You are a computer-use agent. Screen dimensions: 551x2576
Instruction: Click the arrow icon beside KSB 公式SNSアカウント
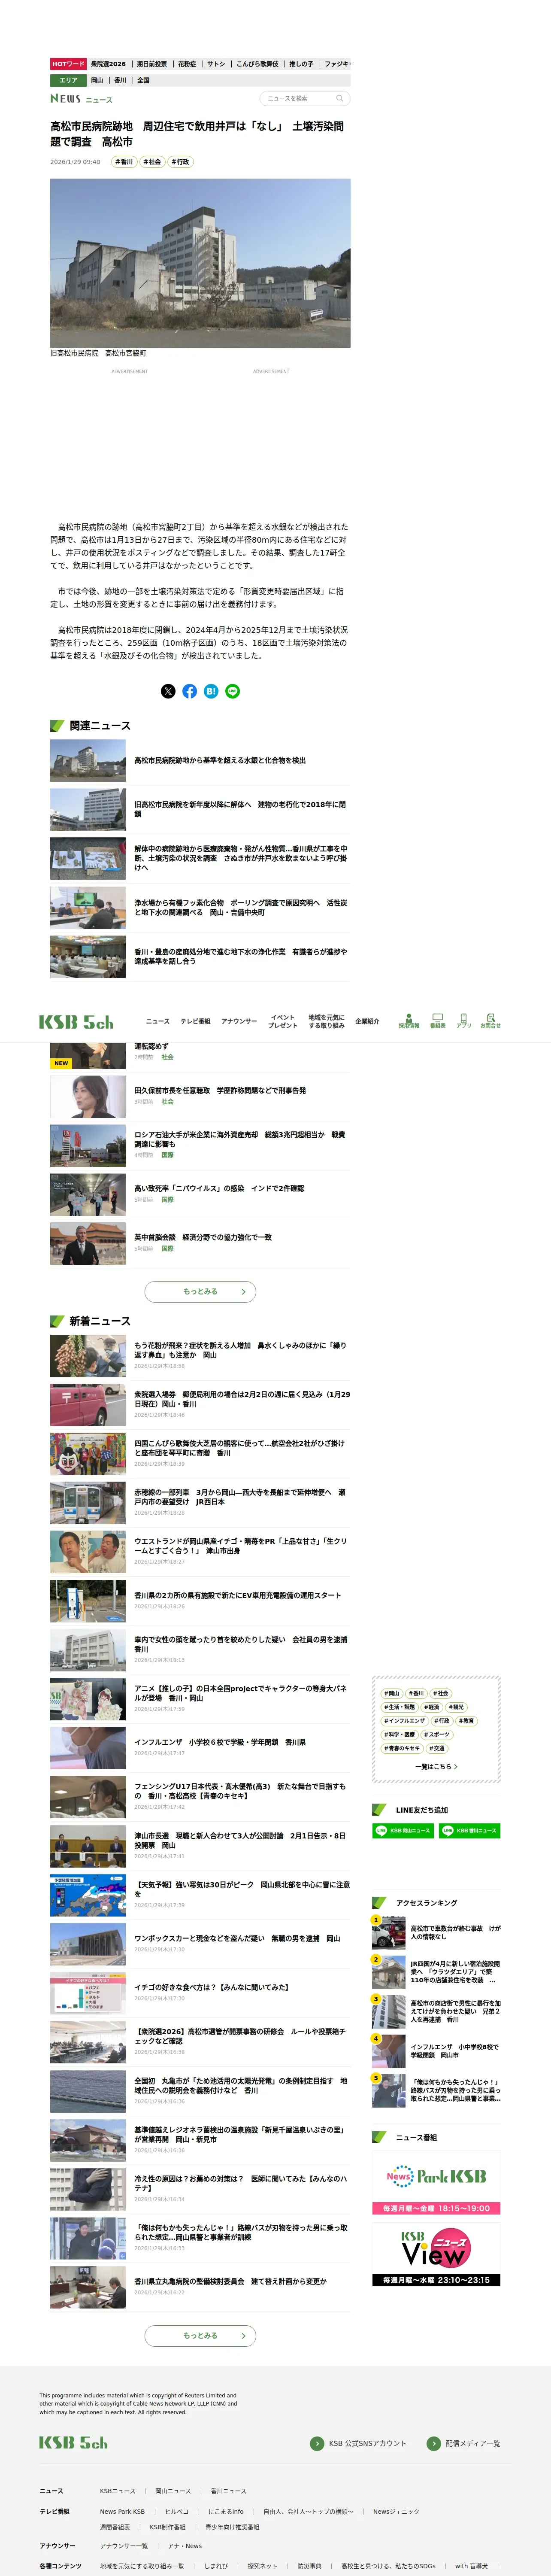317,2443
